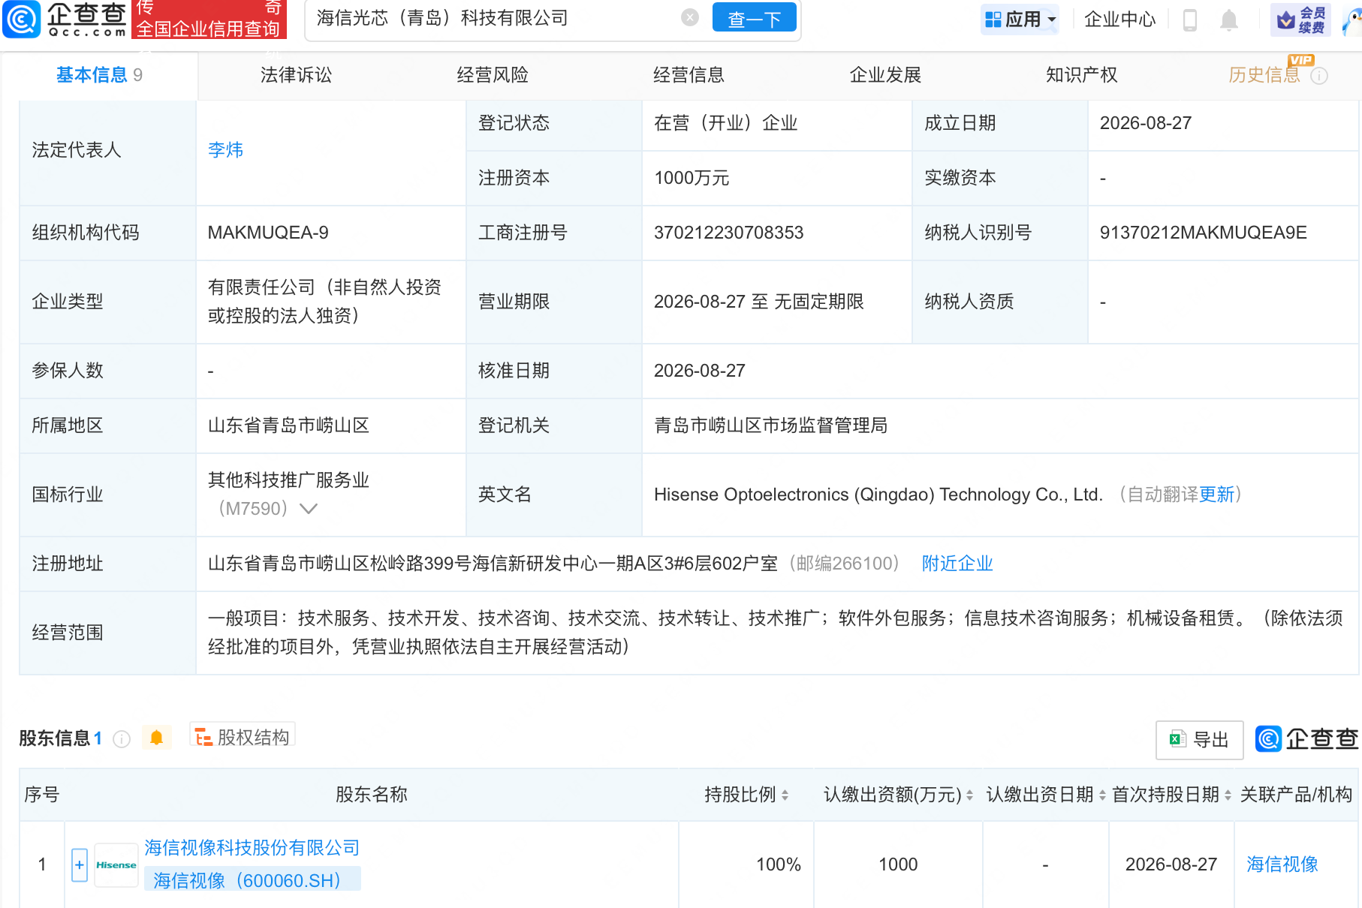Open the 应用 dropdown menu

click(x=1020, y=20)
